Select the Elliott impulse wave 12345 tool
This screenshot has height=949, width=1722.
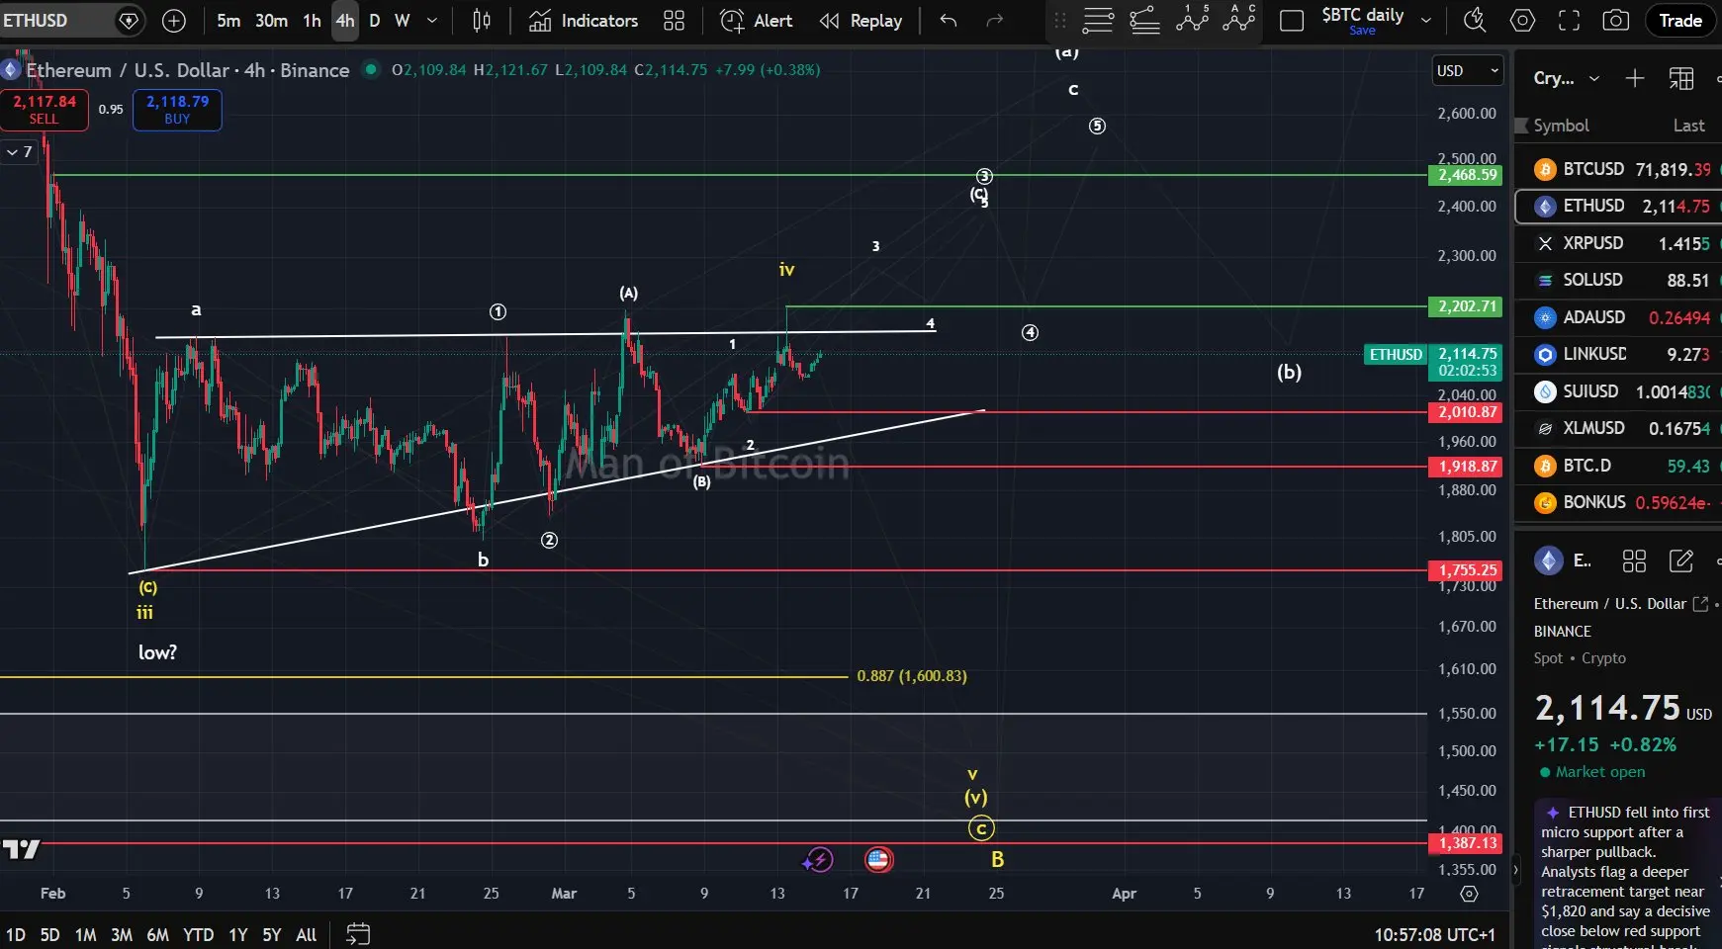pos(1192,19)
